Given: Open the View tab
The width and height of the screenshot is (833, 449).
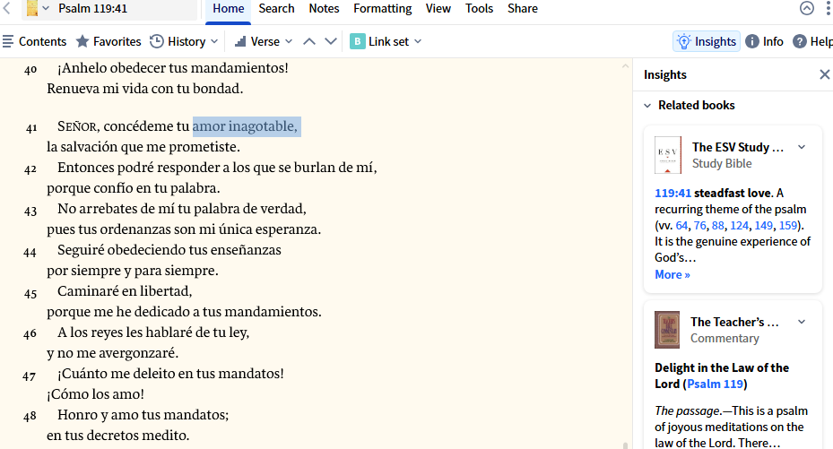Looking at the screenshot, I should [x=438, y=8].
